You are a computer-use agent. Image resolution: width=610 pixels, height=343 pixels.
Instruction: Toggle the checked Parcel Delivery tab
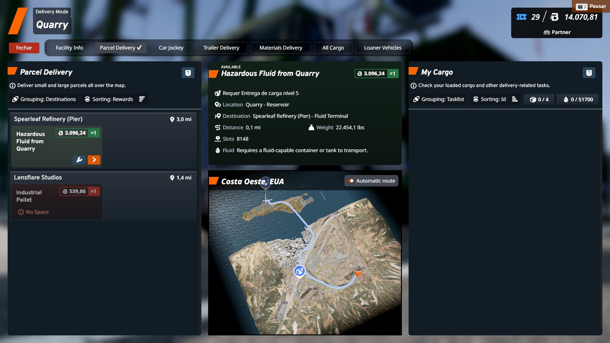pos(121,48)
